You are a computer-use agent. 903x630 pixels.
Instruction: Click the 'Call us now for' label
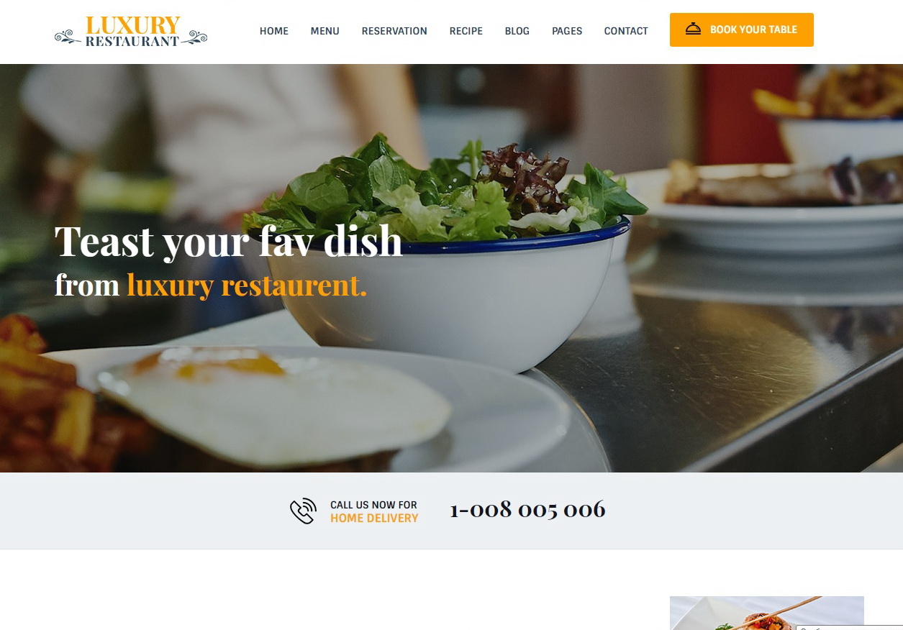click(x=373, y=505)
